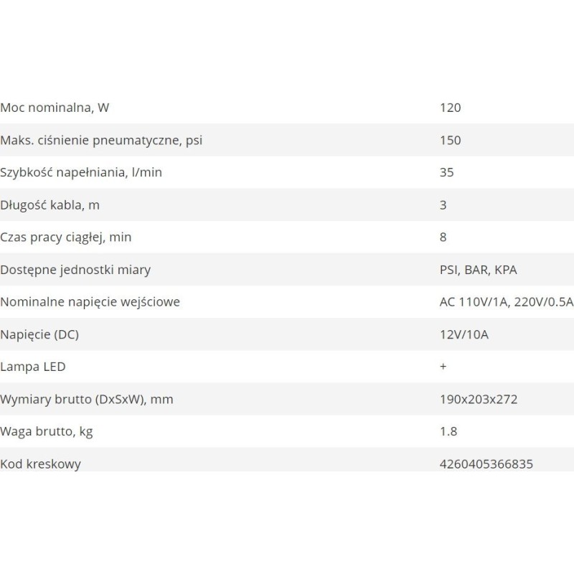The width and height of the screenshot is (574, 574).
Task: Click the "Czas pracy ciągłej, min" label
Action: pos(66,237)
